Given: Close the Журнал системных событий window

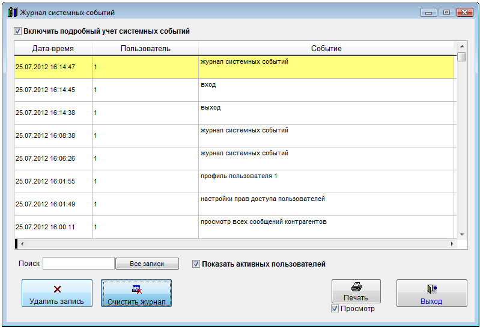Looking at the screenshot, I should (x=465, y=13).
